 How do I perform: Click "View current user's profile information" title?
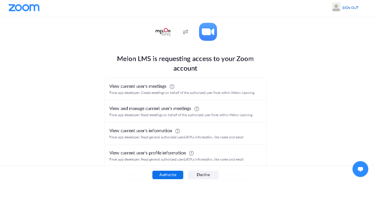click(148, 153)
